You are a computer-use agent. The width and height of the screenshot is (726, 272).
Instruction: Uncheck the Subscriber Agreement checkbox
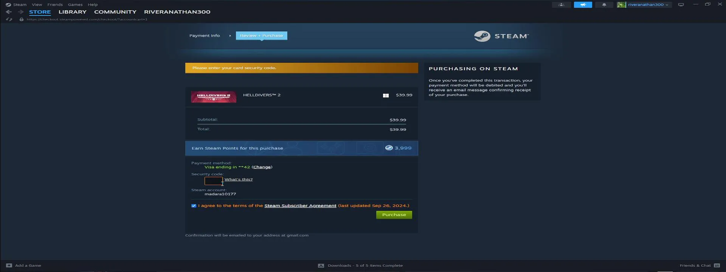coord(194,206)
